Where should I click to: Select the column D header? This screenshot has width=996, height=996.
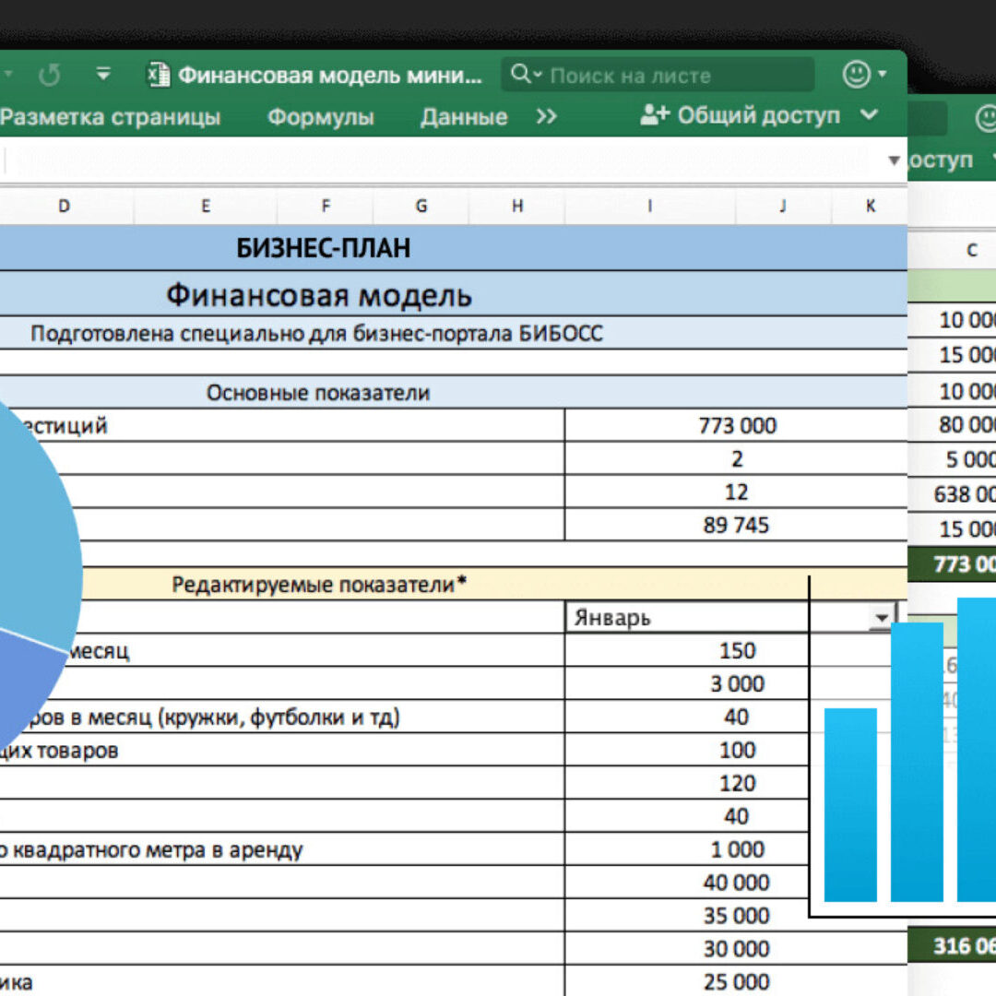pyautogui.click(x=64, y=207)
